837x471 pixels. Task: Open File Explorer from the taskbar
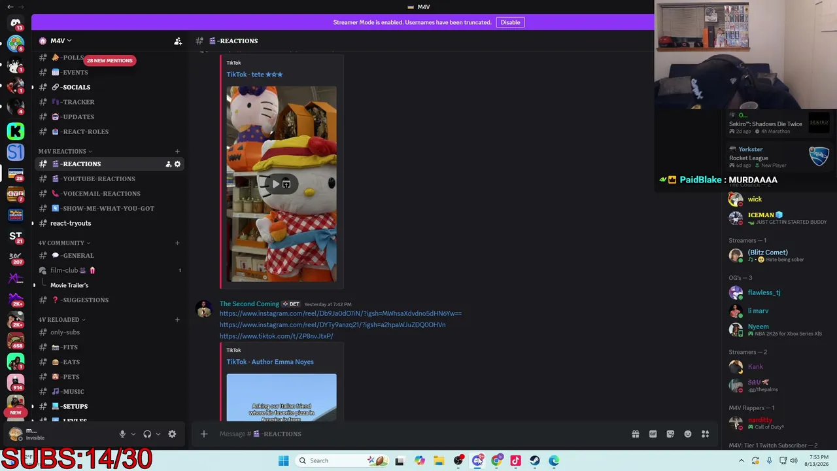click(x=439, y=461)
